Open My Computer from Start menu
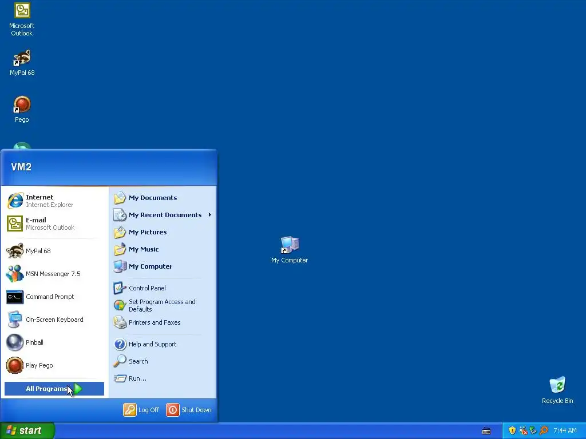 [163, 266]
